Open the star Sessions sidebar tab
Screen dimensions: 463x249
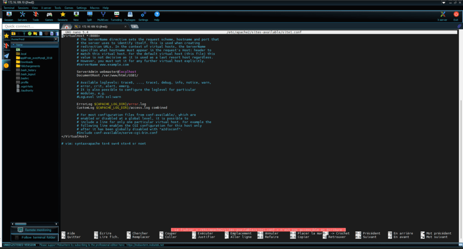click(x=6, y=35)
